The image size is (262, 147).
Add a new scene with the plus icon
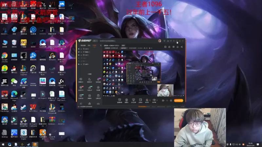(101, 45)
